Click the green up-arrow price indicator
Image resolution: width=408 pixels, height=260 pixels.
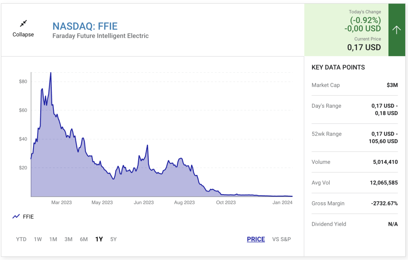point(396,30)
